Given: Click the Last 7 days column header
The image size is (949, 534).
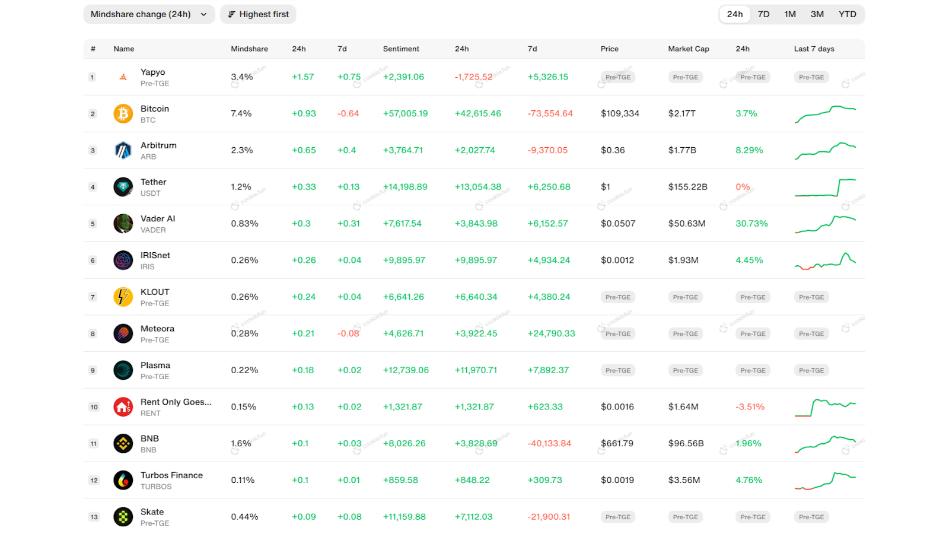Looking at the screenshot, I should click(x=814, y=49).
